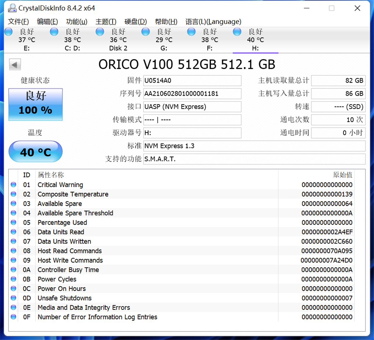This screenshot has height=340, width=374.
Task: Open the 编辑(E) menu
Action: [x=48, y=22]
